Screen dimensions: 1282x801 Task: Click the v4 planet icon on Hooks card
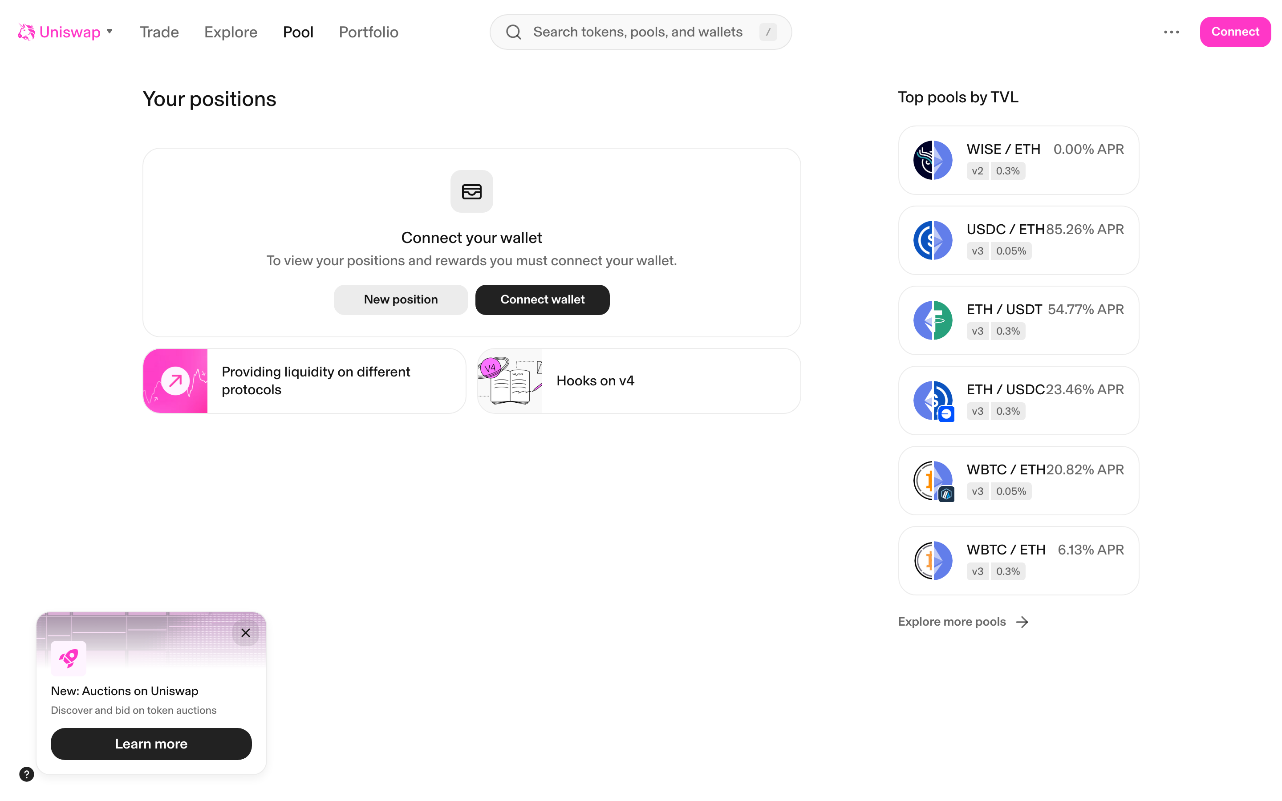pos(490,367)
